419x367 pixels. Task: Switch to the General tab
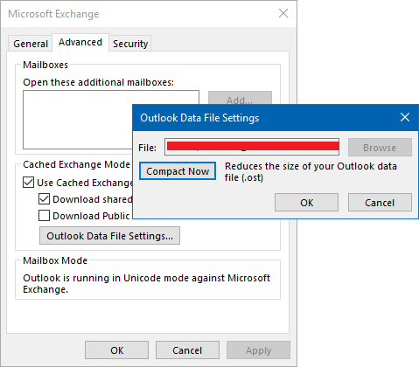tap(31, 44)
